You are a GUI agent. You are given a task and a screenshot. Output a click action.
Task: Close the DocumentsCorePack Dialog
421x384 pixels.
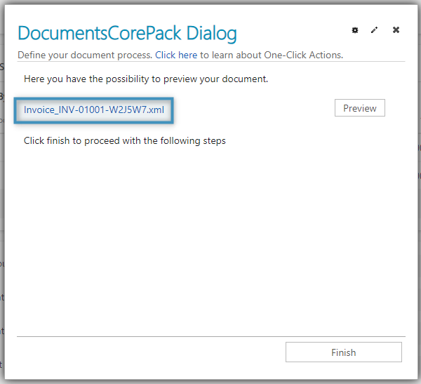click(x=396, y=29)
